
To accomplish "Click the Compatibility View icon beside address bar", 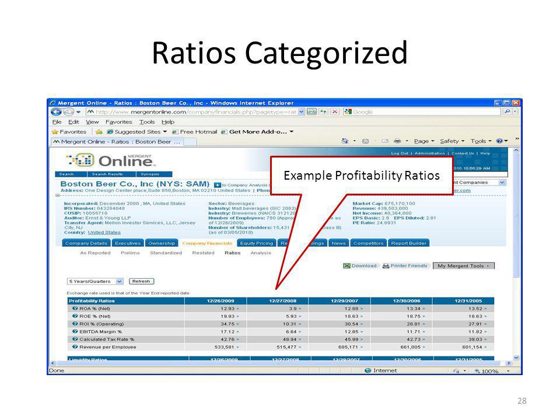I will coord(311,112).
